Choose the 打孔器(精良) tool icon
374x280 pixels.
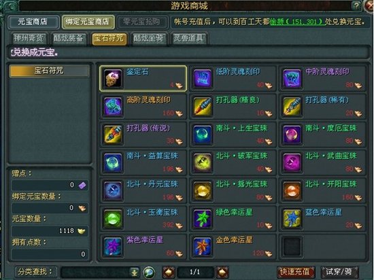(x=202, y=107)
